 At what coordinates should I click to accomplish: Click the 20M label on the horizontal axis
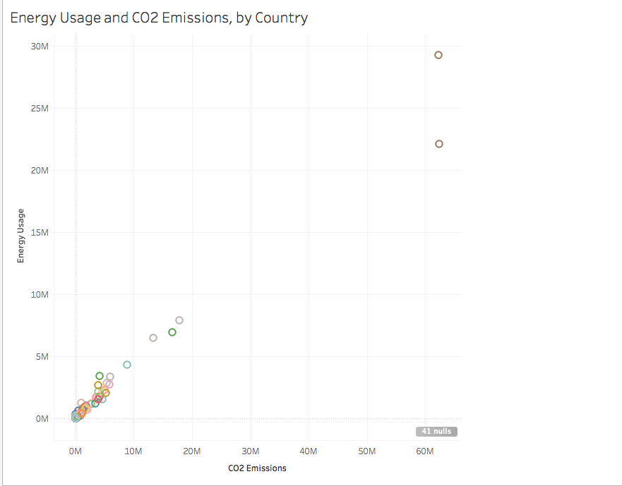[x=192, y=451]
